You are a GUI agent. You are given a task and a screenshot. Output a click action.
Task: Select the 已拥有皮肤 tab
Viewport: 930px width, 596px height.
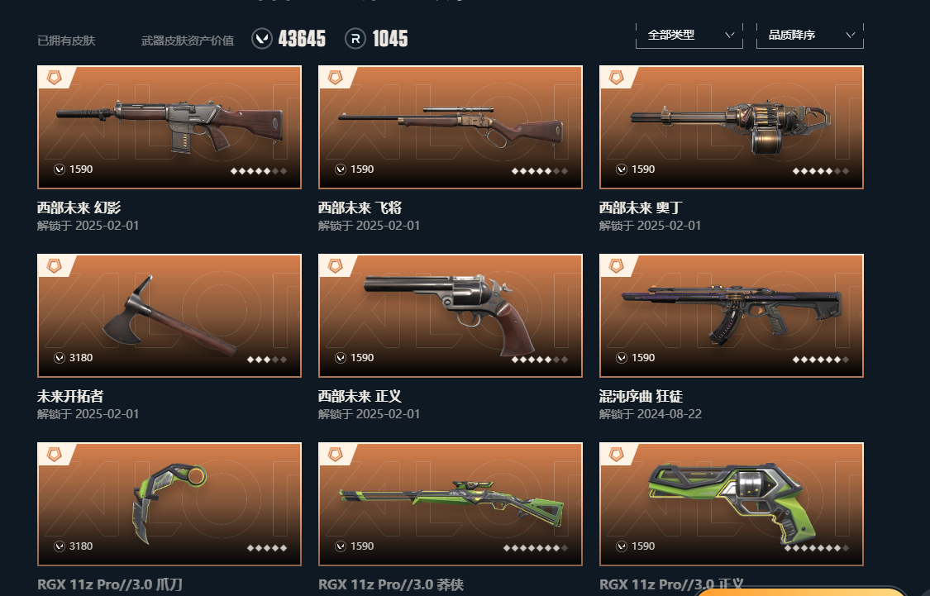click(x=66, y=41)
